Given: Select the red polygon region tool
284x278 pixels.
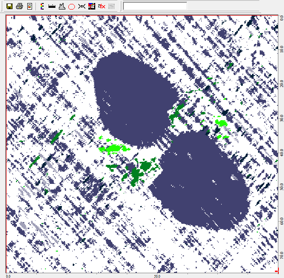Looking at the screenshot, I should 71,6.
